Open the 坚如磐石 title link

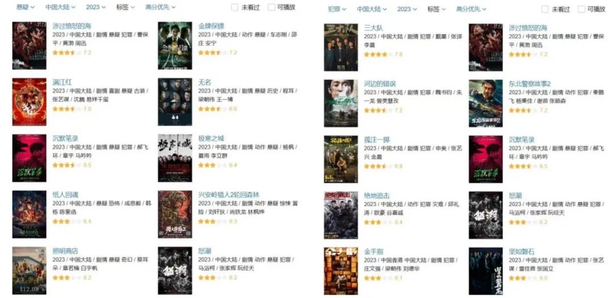click(521, 251)
